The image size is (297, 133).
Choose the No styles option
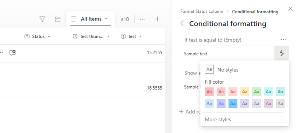click(x=221, y=69)
